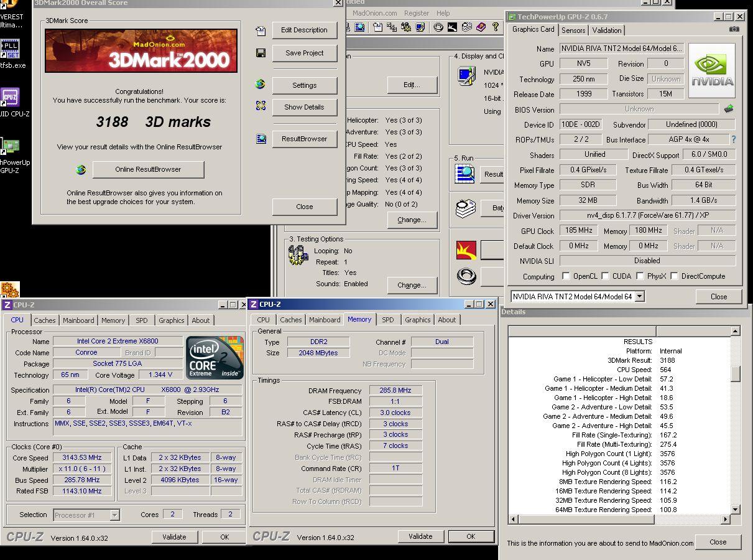Click DRAM Frequency 285.8 MHz value
The width and height of the screenshot is (753, 560).
(x=395, y=390)
